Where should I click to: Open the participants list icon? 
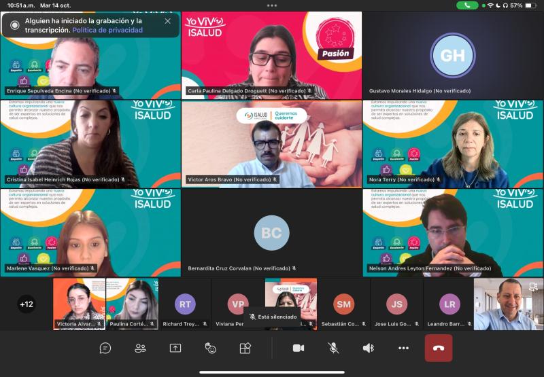(140, 348)
